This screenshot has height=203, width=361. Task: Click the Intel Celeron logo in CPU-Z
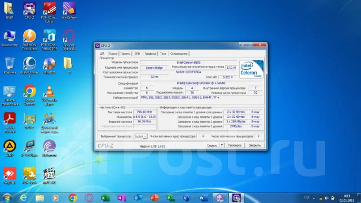click(x=251, y=69)
